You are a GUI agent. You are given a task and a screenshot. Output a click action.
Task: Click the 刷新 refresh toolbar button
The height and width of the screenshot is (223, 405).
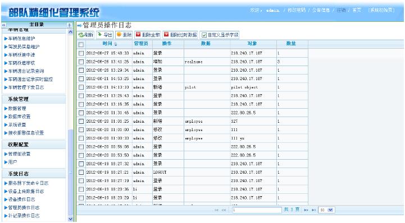(x=86, y=35)
